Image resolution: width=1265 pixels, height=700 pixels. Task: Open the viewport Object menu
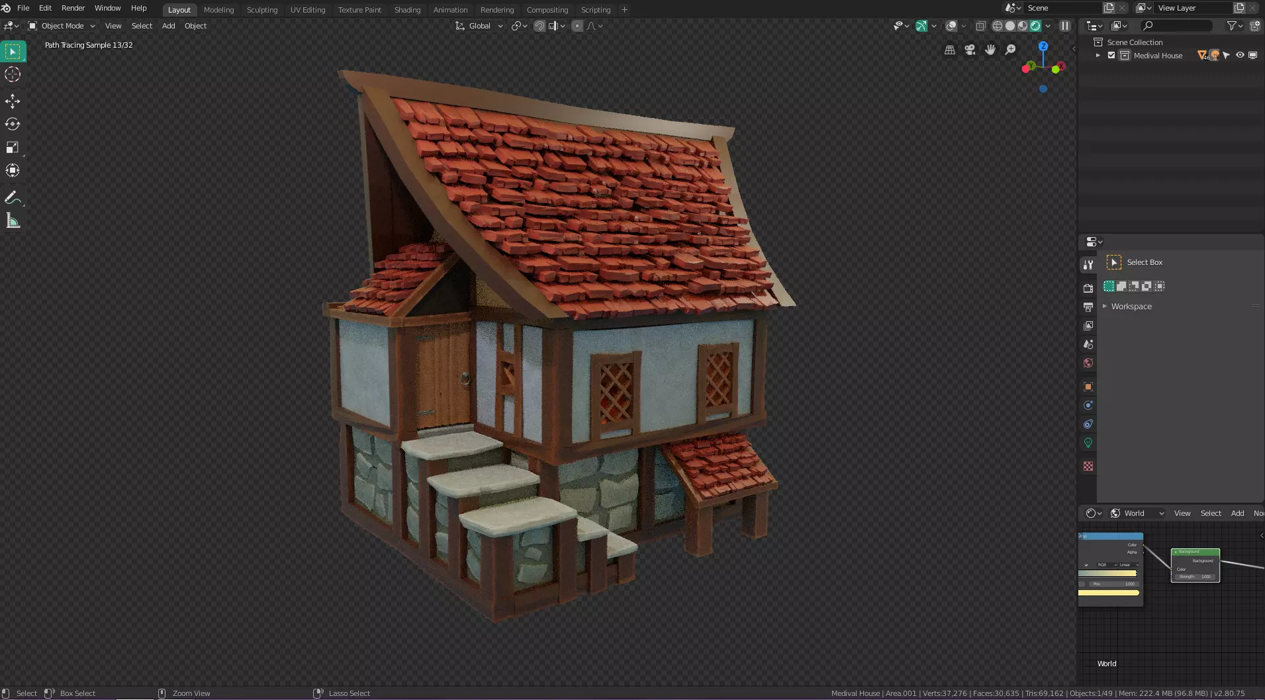[195, 26]
